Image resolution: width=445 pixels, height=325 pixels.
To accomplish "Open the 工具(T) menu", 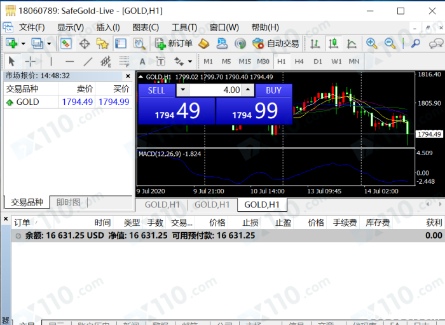I will coord(184,27).
